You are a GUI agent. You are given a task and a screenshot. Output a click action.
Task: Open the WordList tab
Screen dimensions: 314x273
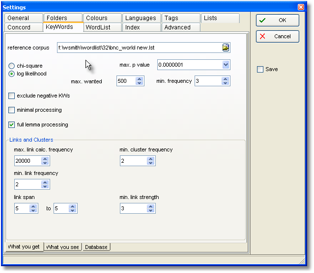pos(97,27)
